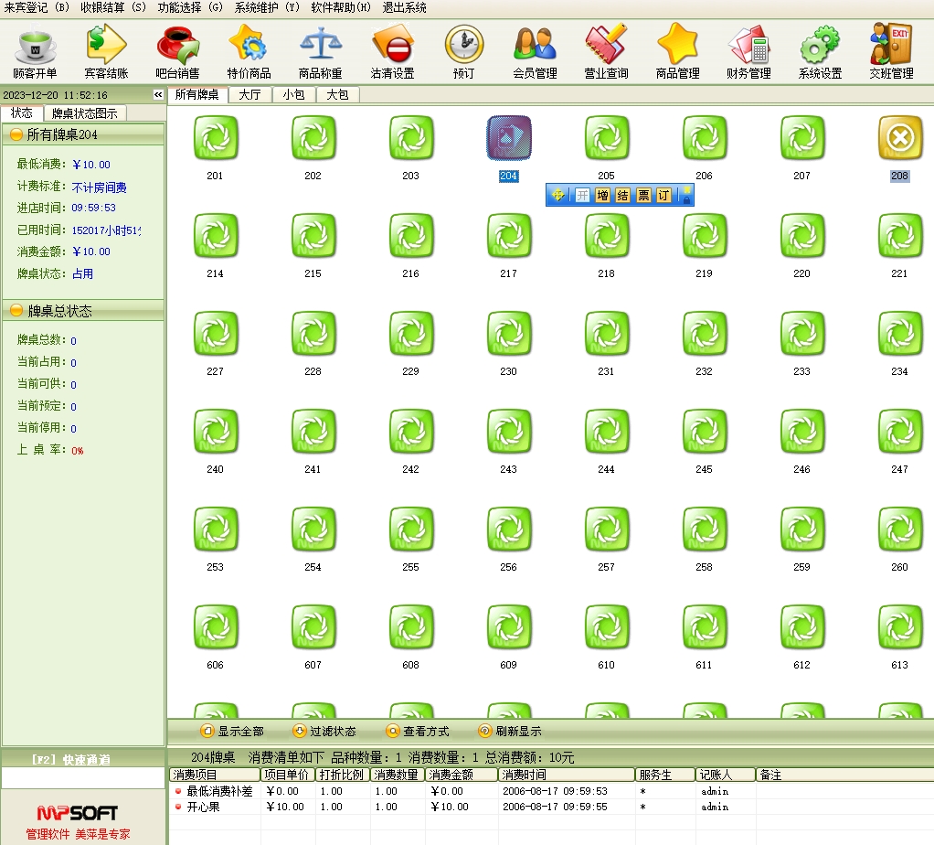Open 沽清设置 sold-out settings
Viewport: 934px width, 845px height.
click(392, 51)
